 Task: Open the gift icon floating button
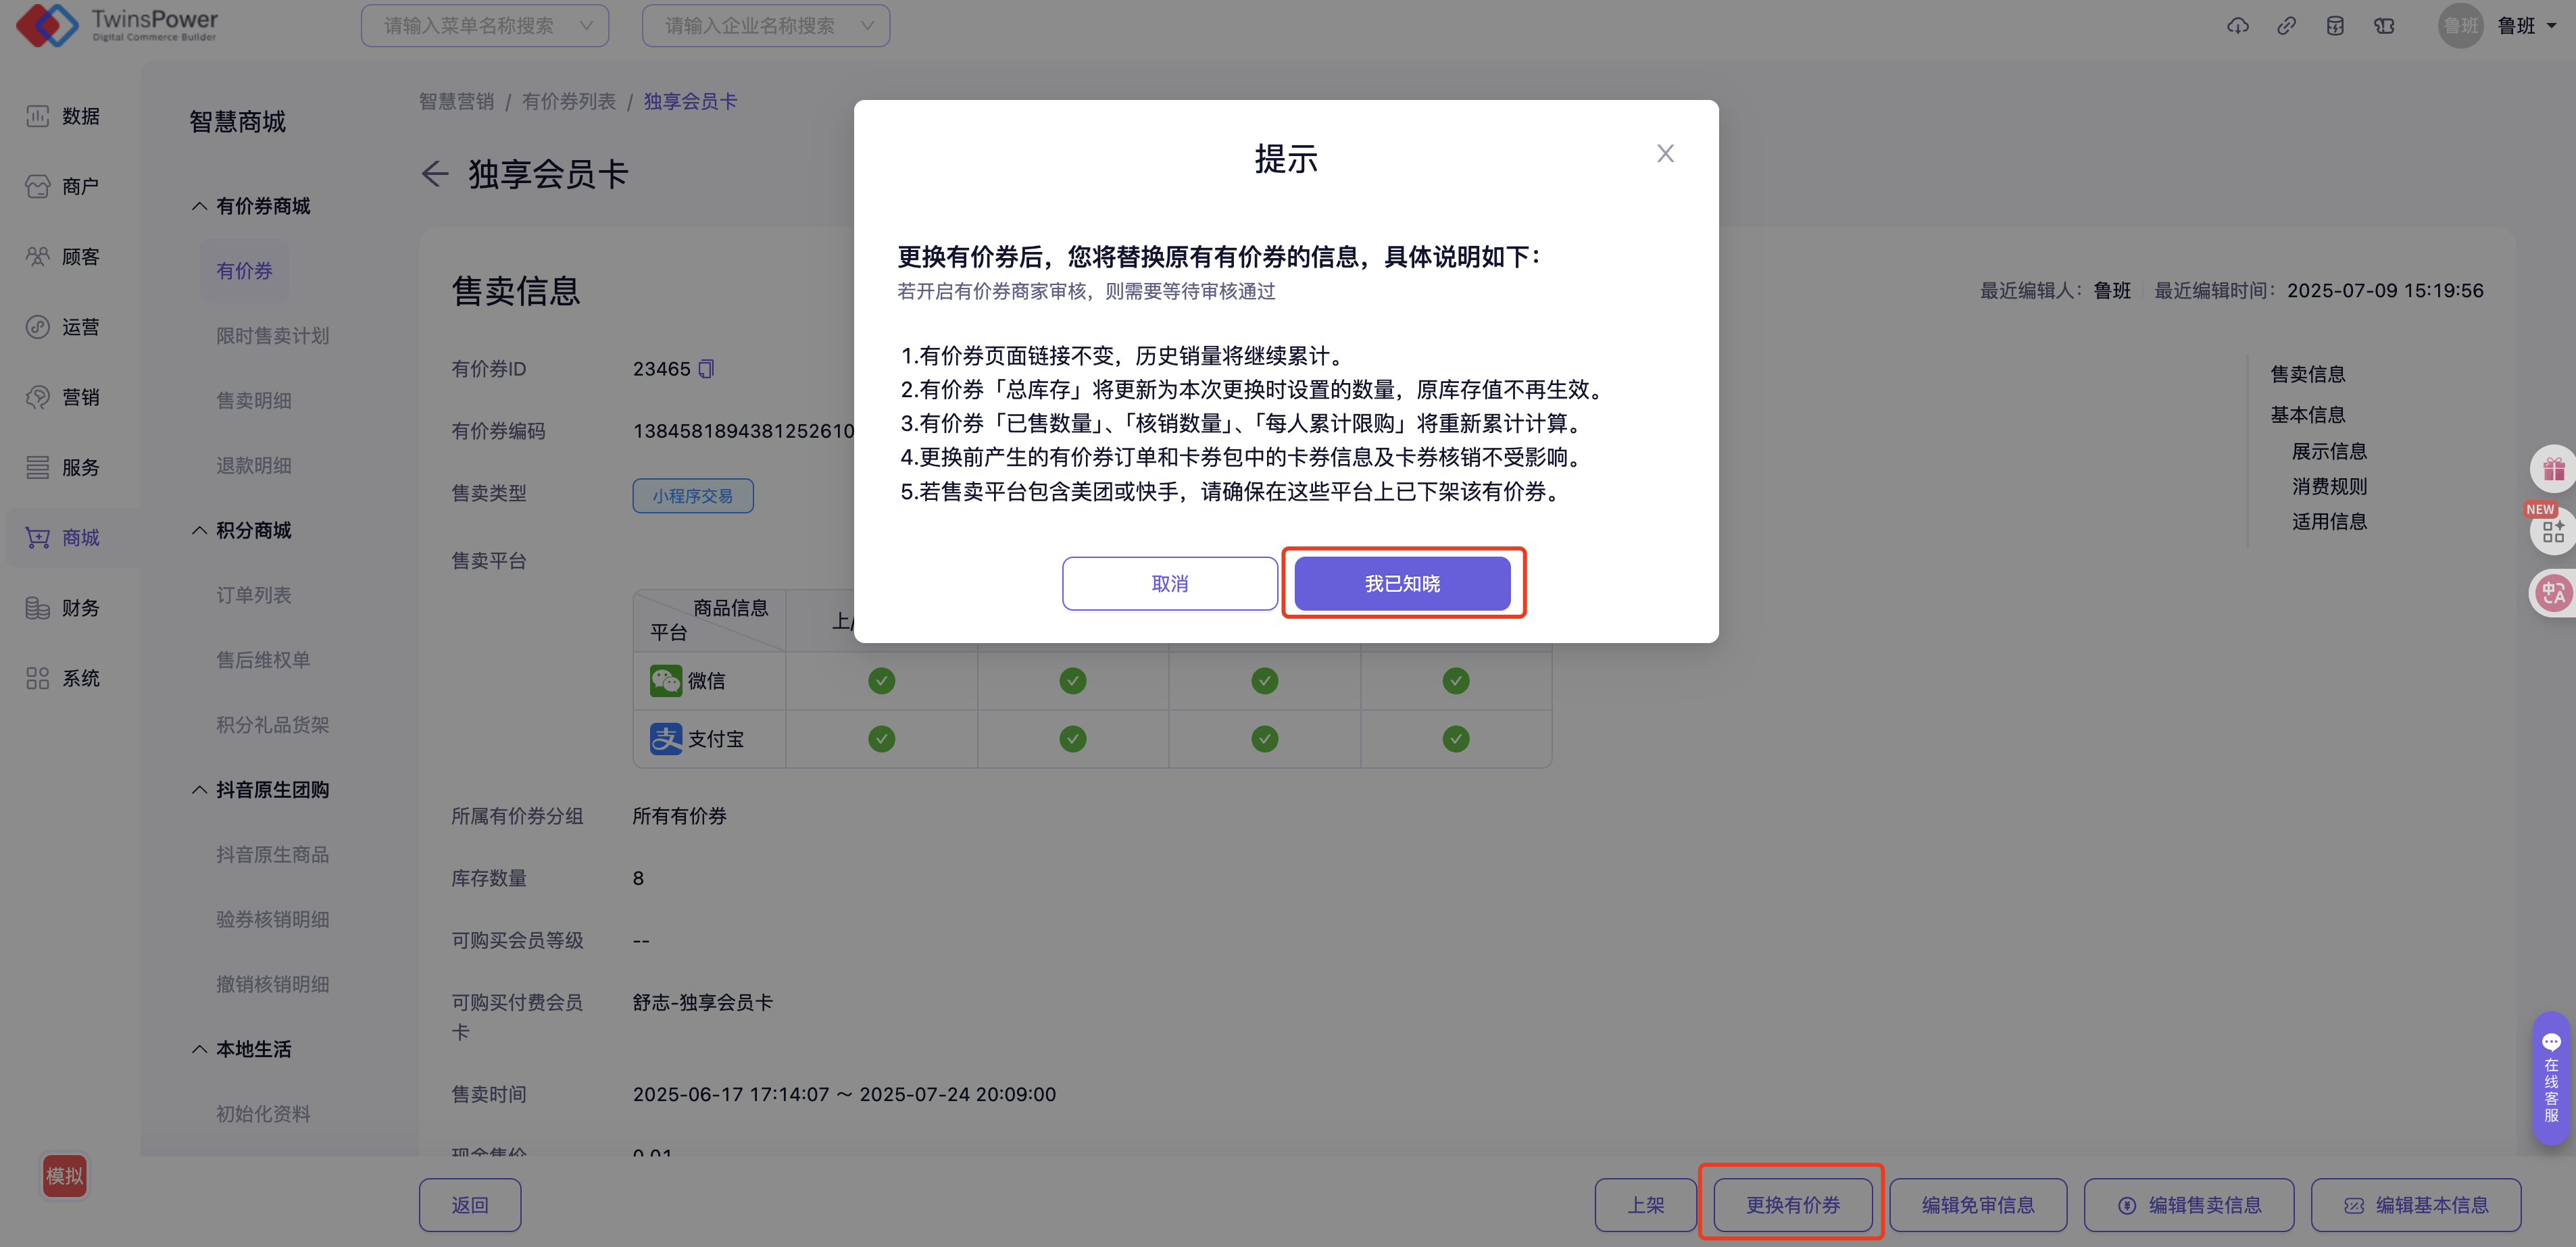[x=2553, y=469]
